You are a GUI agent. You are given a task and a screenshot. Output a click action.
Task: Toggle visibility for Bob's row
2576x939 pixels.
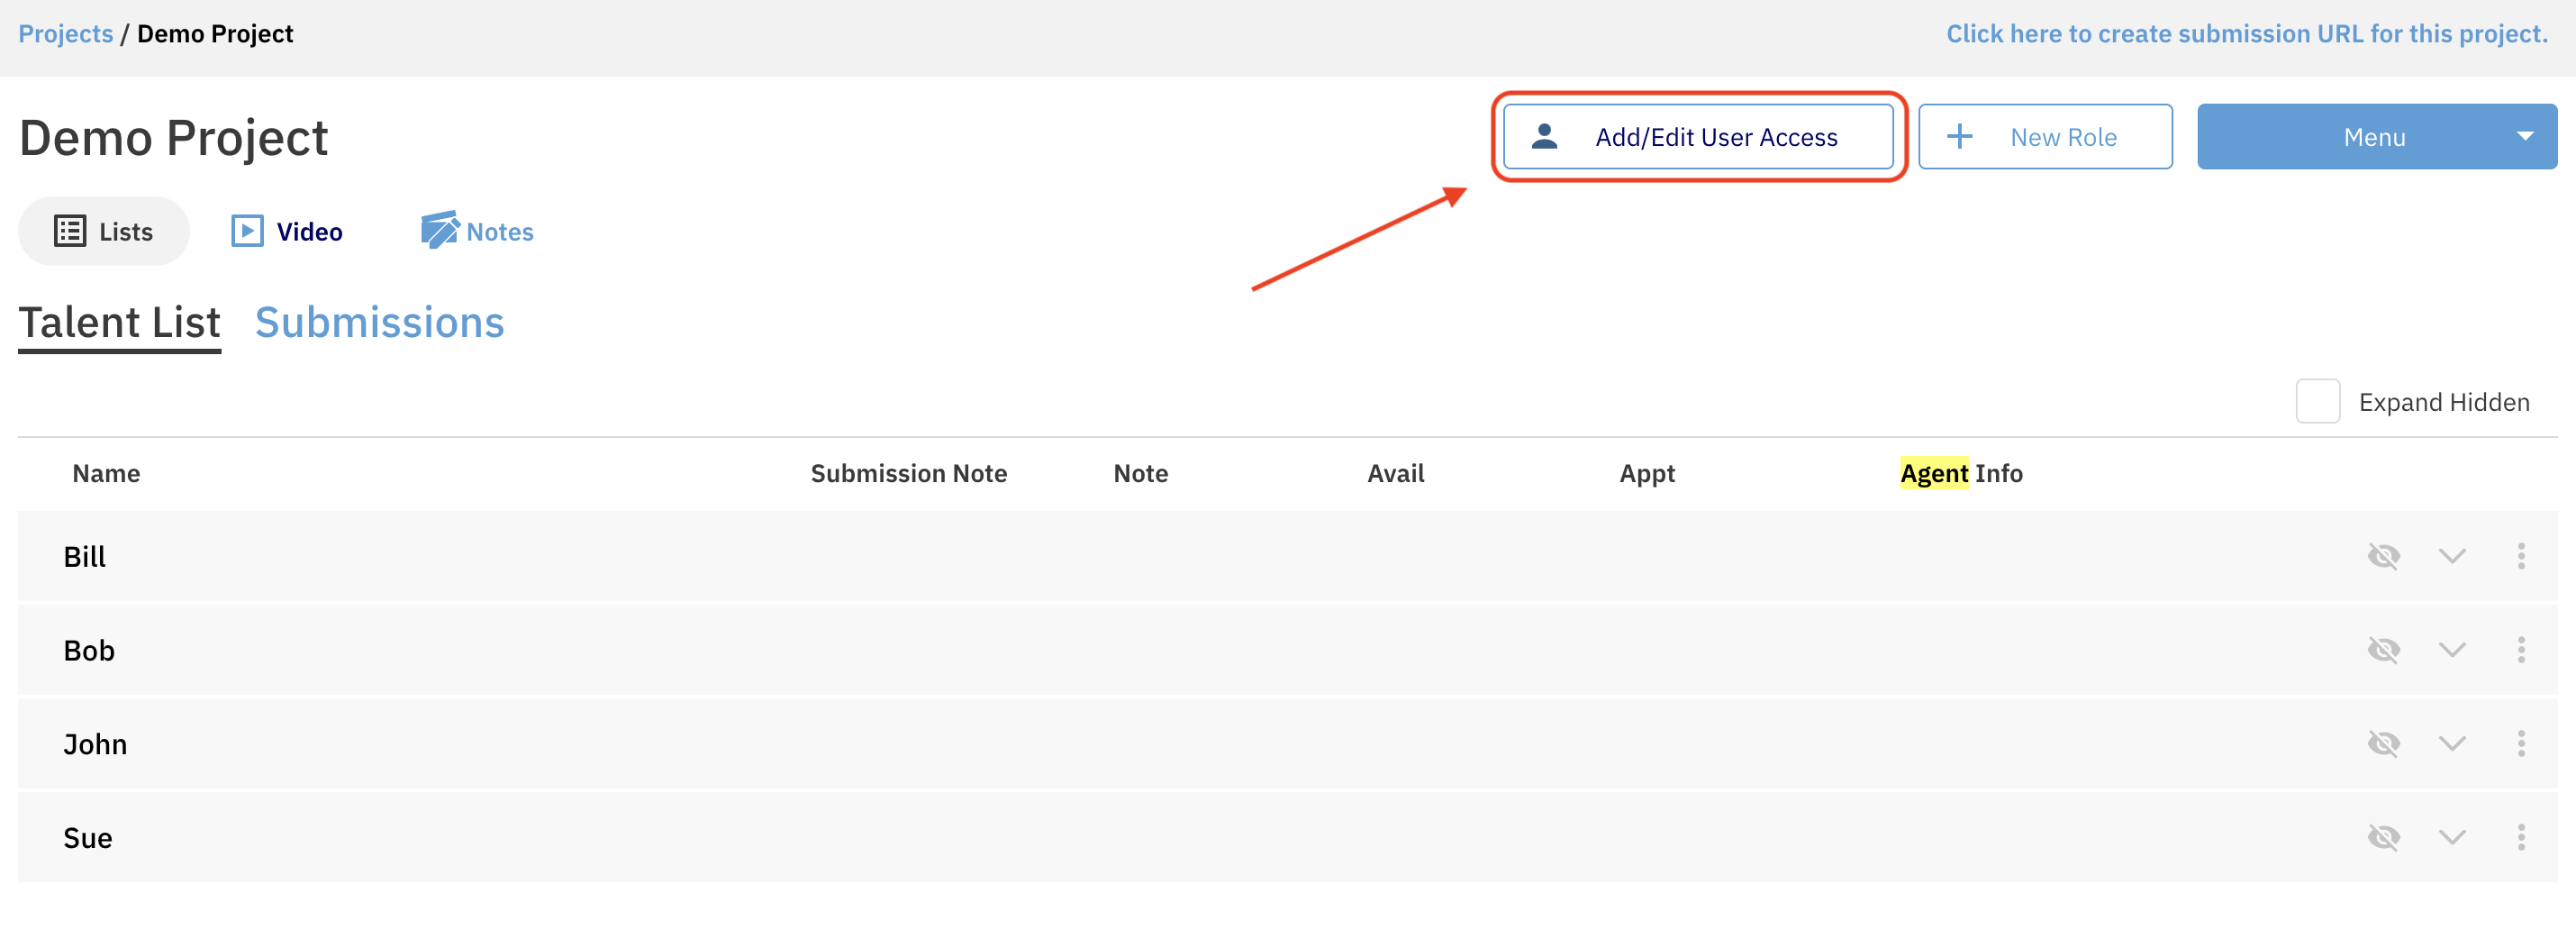[x=2383, y=650]
